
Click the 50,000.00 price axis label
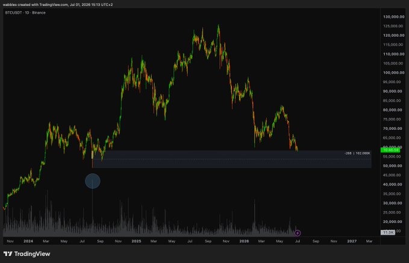(393, 166)
